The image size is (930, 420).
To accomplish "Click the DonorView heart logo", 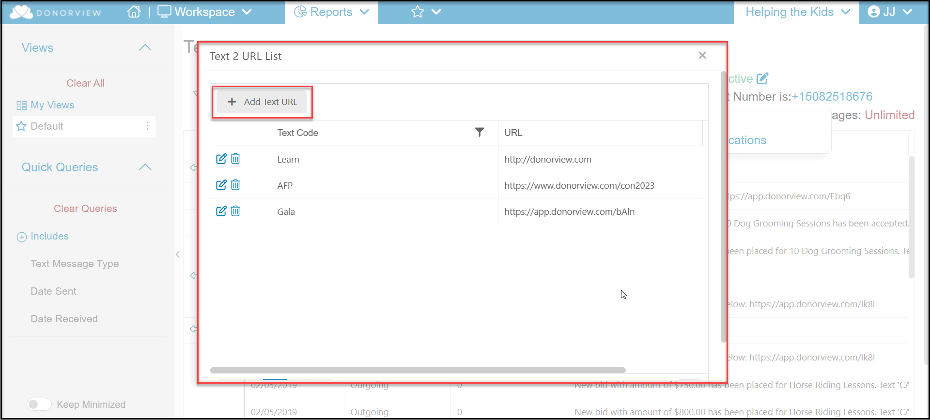I will tap(21, 12).
